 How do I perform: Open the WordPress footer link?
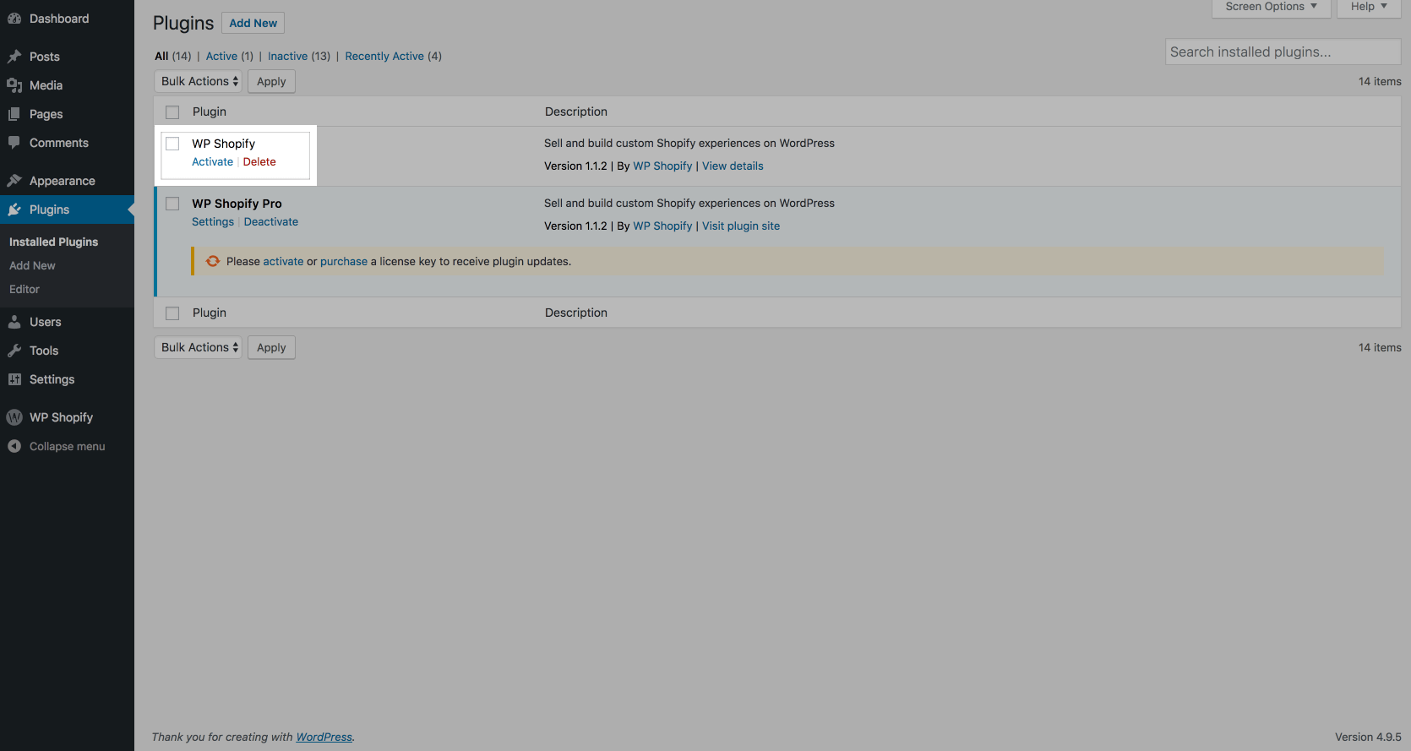point(324,737)
